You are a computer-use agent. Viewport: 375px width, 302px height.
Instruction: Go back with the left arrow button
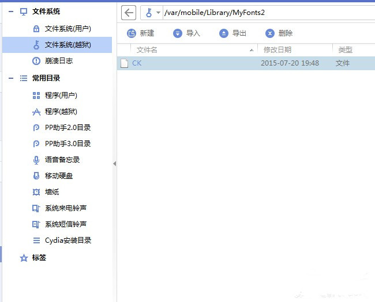click(x=129, y=13)
